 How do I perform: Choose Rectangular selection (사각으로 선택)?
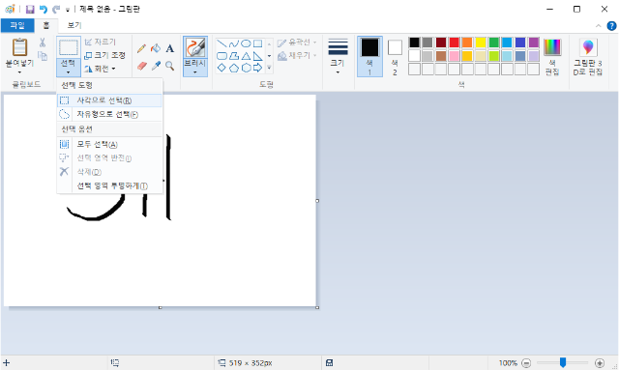click(109, 100)
